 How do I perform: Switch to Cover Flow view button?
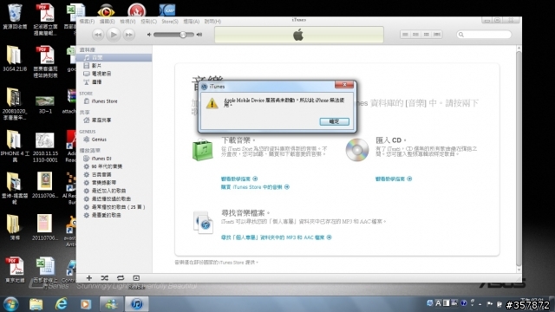pyautogui.click(x=437, y=35)
